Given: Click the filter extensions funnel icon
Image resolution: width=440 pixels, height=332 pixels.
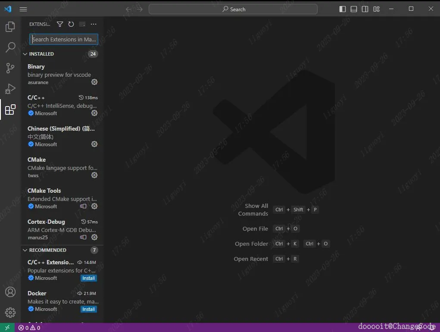Looking at the screenshot, I should click(x=60, y=24).
